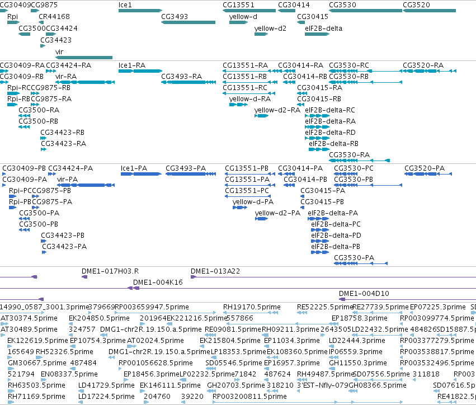Select the GH20703.5prime EST label
Viewport: 476px width, 405px height.
(236, 385)
